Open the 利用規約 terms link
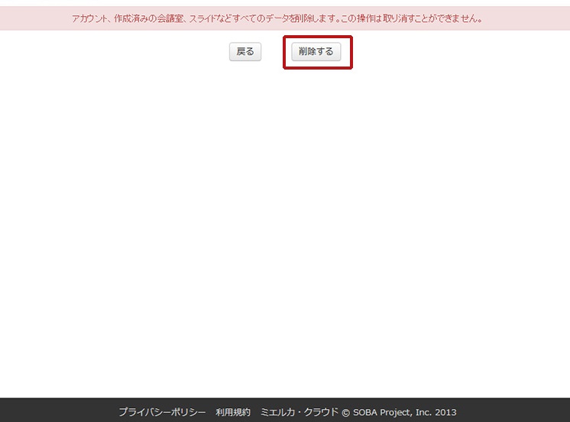The image size is (570, 422). (x=233, y=412)
